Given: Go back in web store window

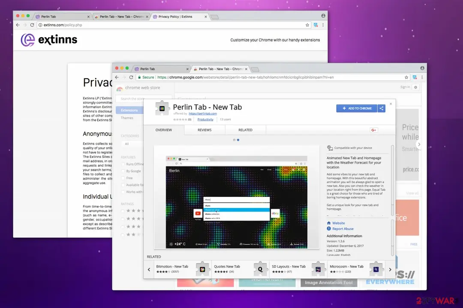Looking at the screenshot, I should 117,77.
